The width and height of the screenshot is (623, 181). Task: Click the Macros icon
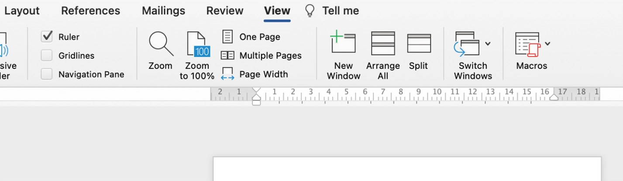(x=527, y=44)
